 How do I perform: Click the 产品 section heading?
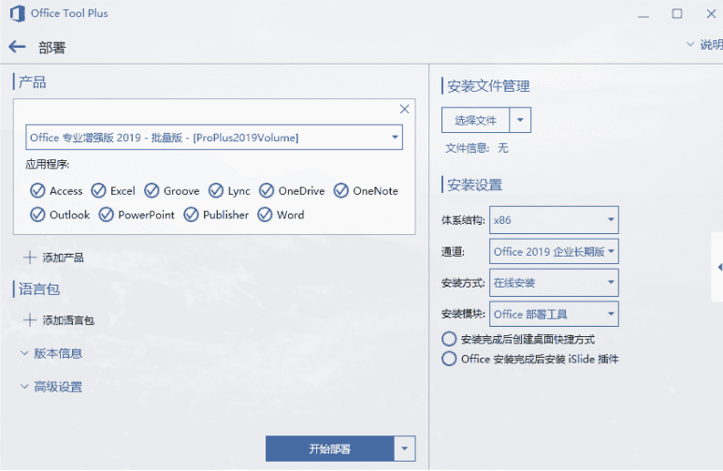tap(33, 82)
